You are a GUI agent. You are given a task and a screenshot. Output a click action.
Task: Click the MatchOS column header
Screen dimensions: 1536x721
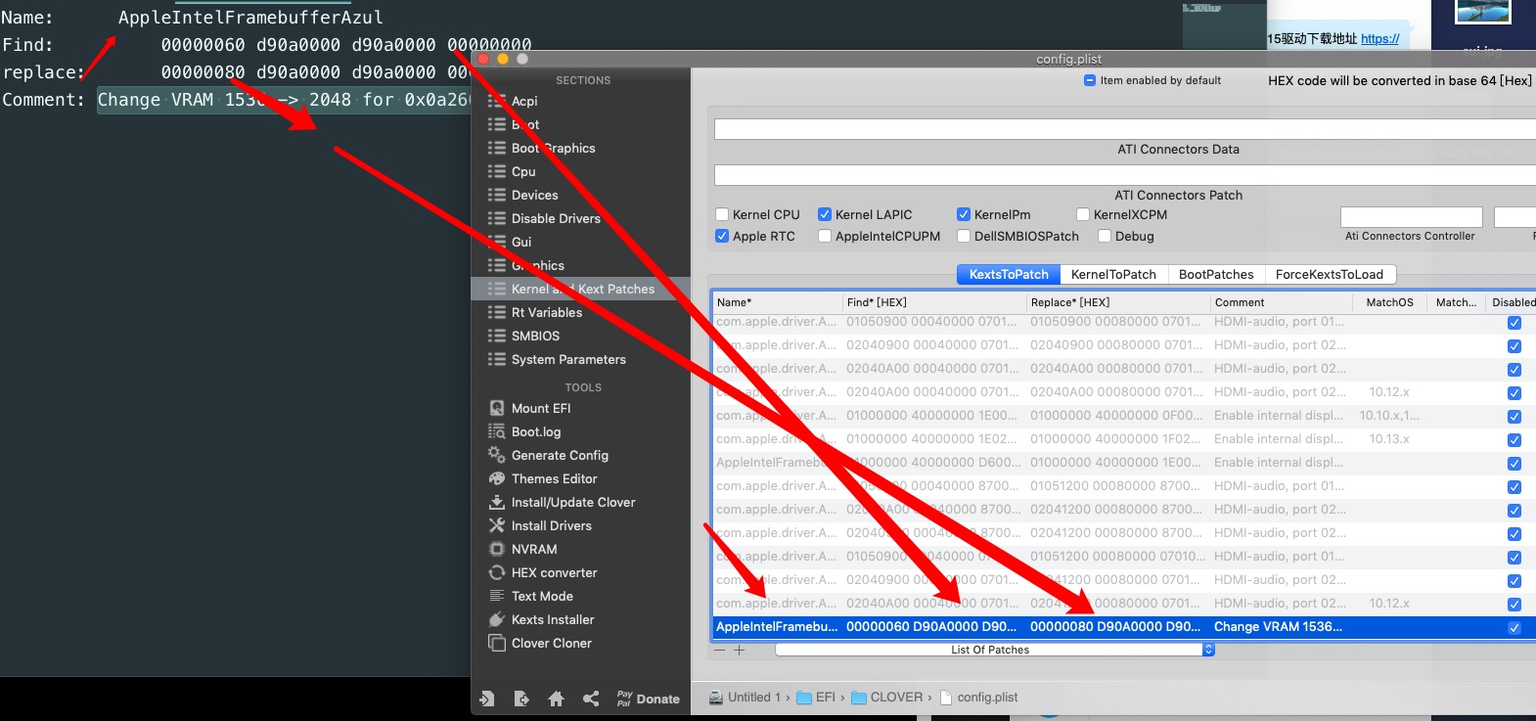1390,302
